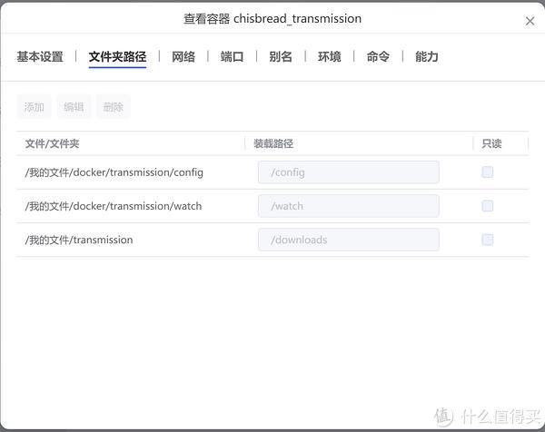Open the 命令 tab
Image resolution: width=545 pixels, height=432 pixels.
(x=378, y=56)
